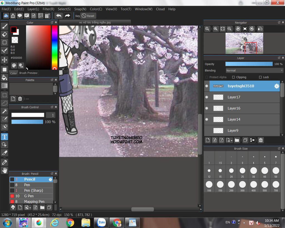Select the Text tool
Screen dimensions: 285x228
point(4,137)
